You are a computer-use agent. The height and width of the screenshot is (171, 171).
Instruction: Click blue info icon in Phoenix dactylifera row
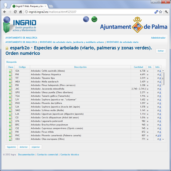click(x=160, y=103)
